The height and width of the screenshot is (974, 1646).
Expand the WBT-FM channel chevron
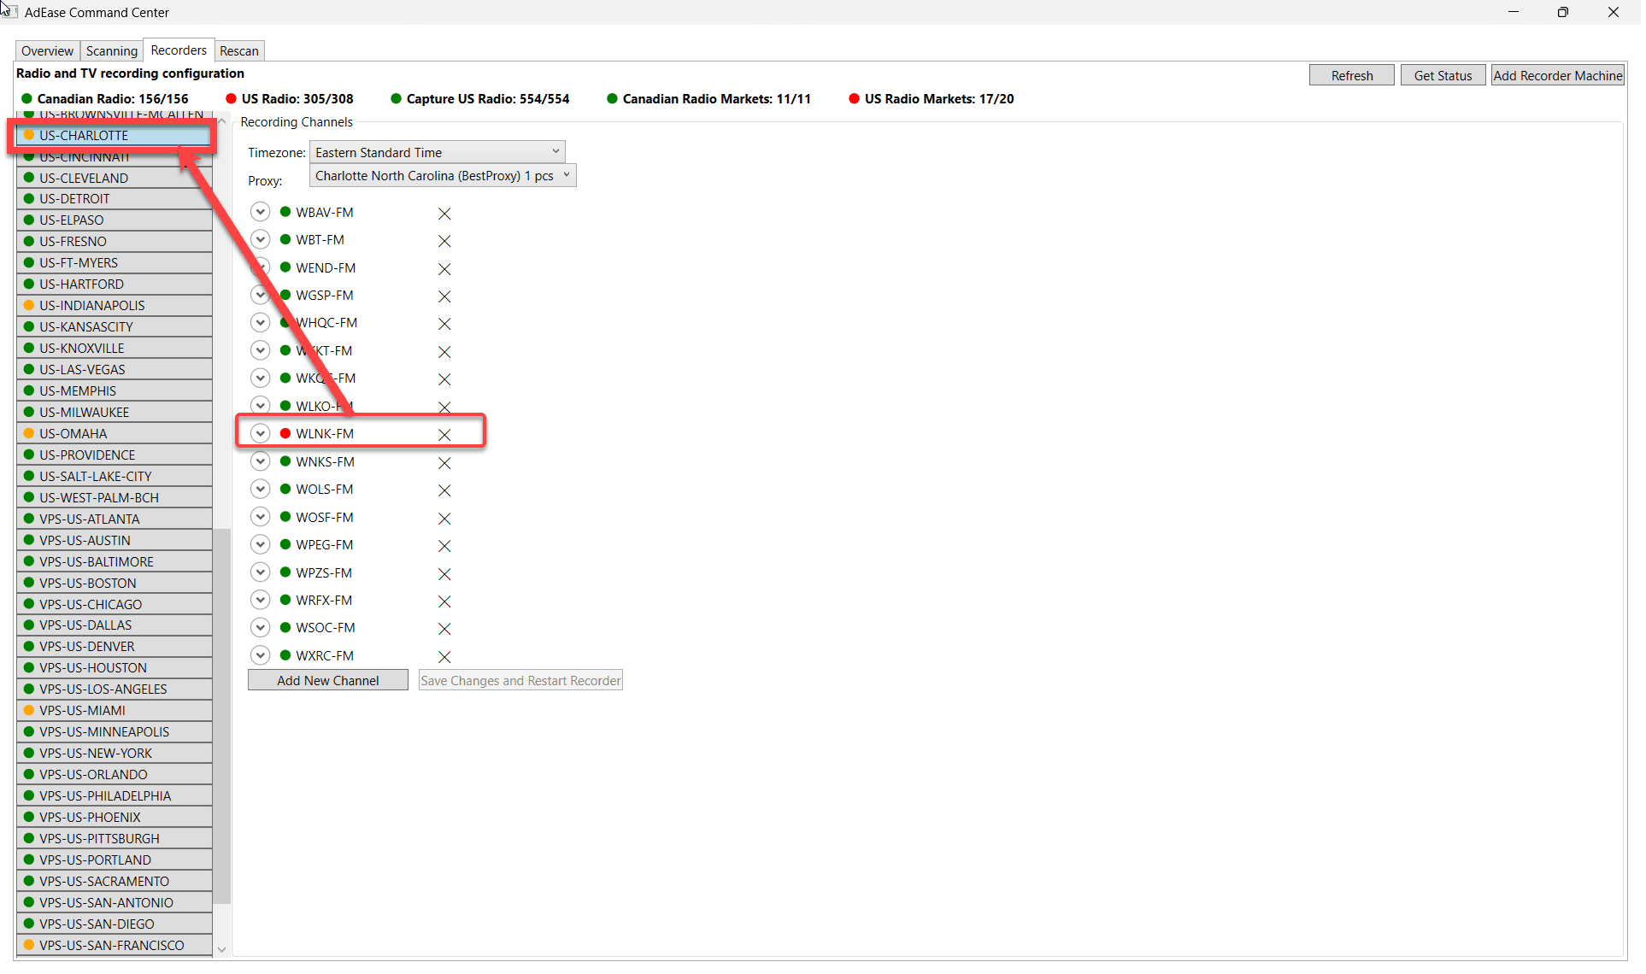pyautogui.click(x=261, y=239)
